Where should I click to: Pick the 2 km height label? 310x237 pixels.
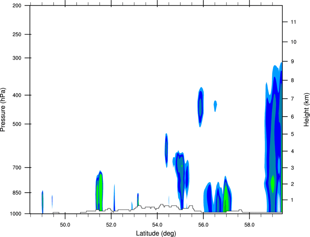[292, 184]
